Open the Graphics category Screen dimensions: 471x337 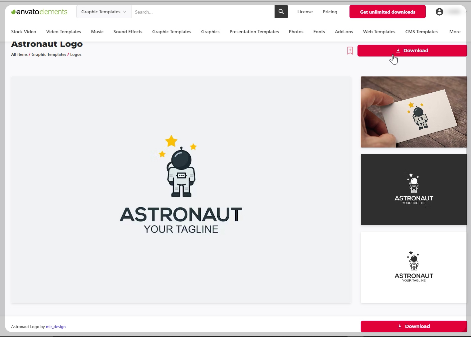pos(210,32)
